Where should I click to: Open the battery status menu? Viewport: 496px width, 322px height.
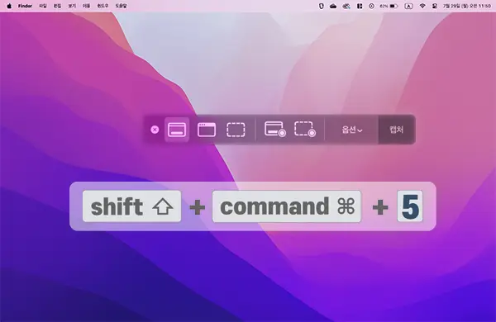(389, 6)
